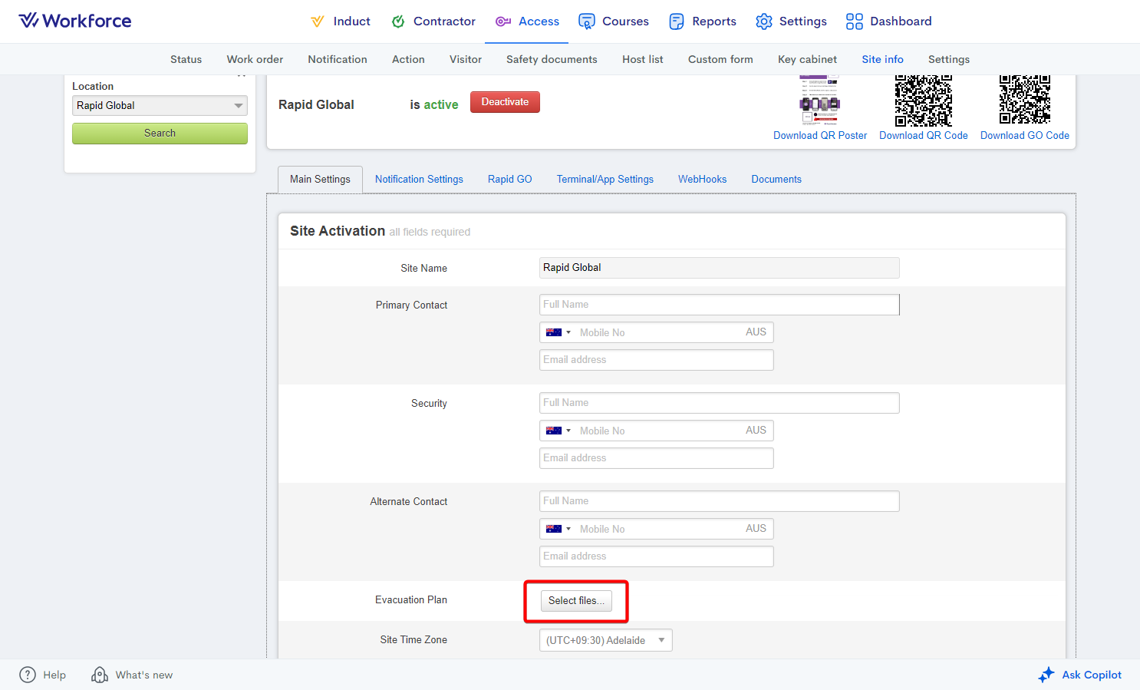The image size is (1140, 690).
Task: Select the sub-navigation Settings item
Action: pyautogui.click(x=949, y=59)
